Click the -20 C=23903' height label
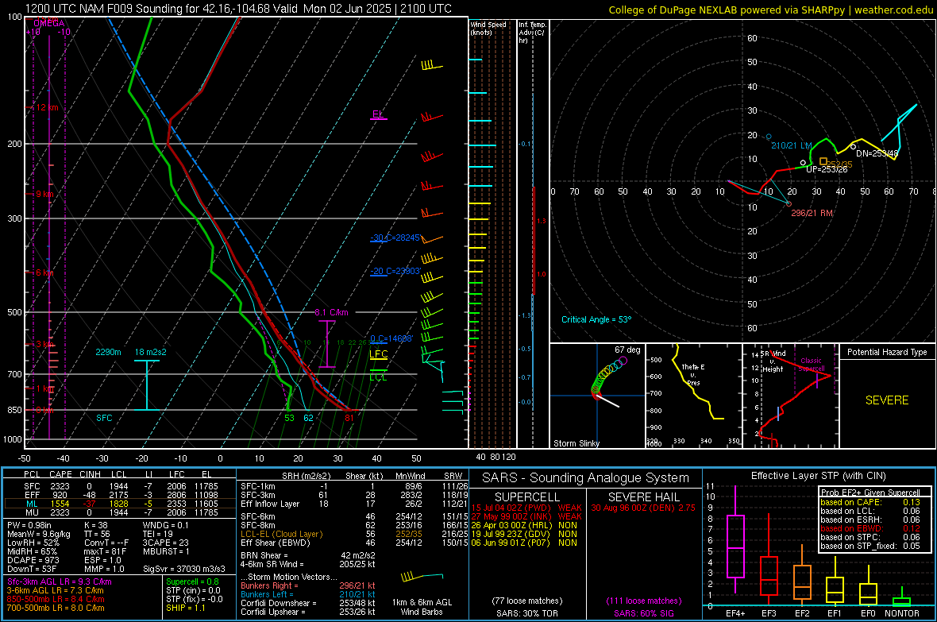This screenshot has height=622, width=937. [x=395, y=271]
